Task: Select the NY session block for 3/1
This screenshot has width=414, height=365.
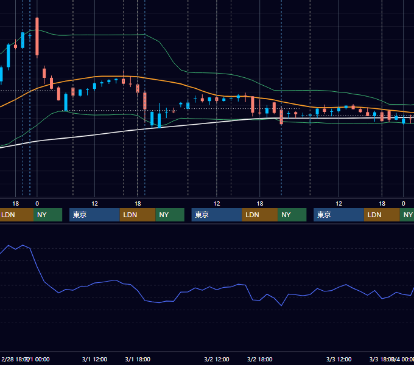Action: [170, 215]
